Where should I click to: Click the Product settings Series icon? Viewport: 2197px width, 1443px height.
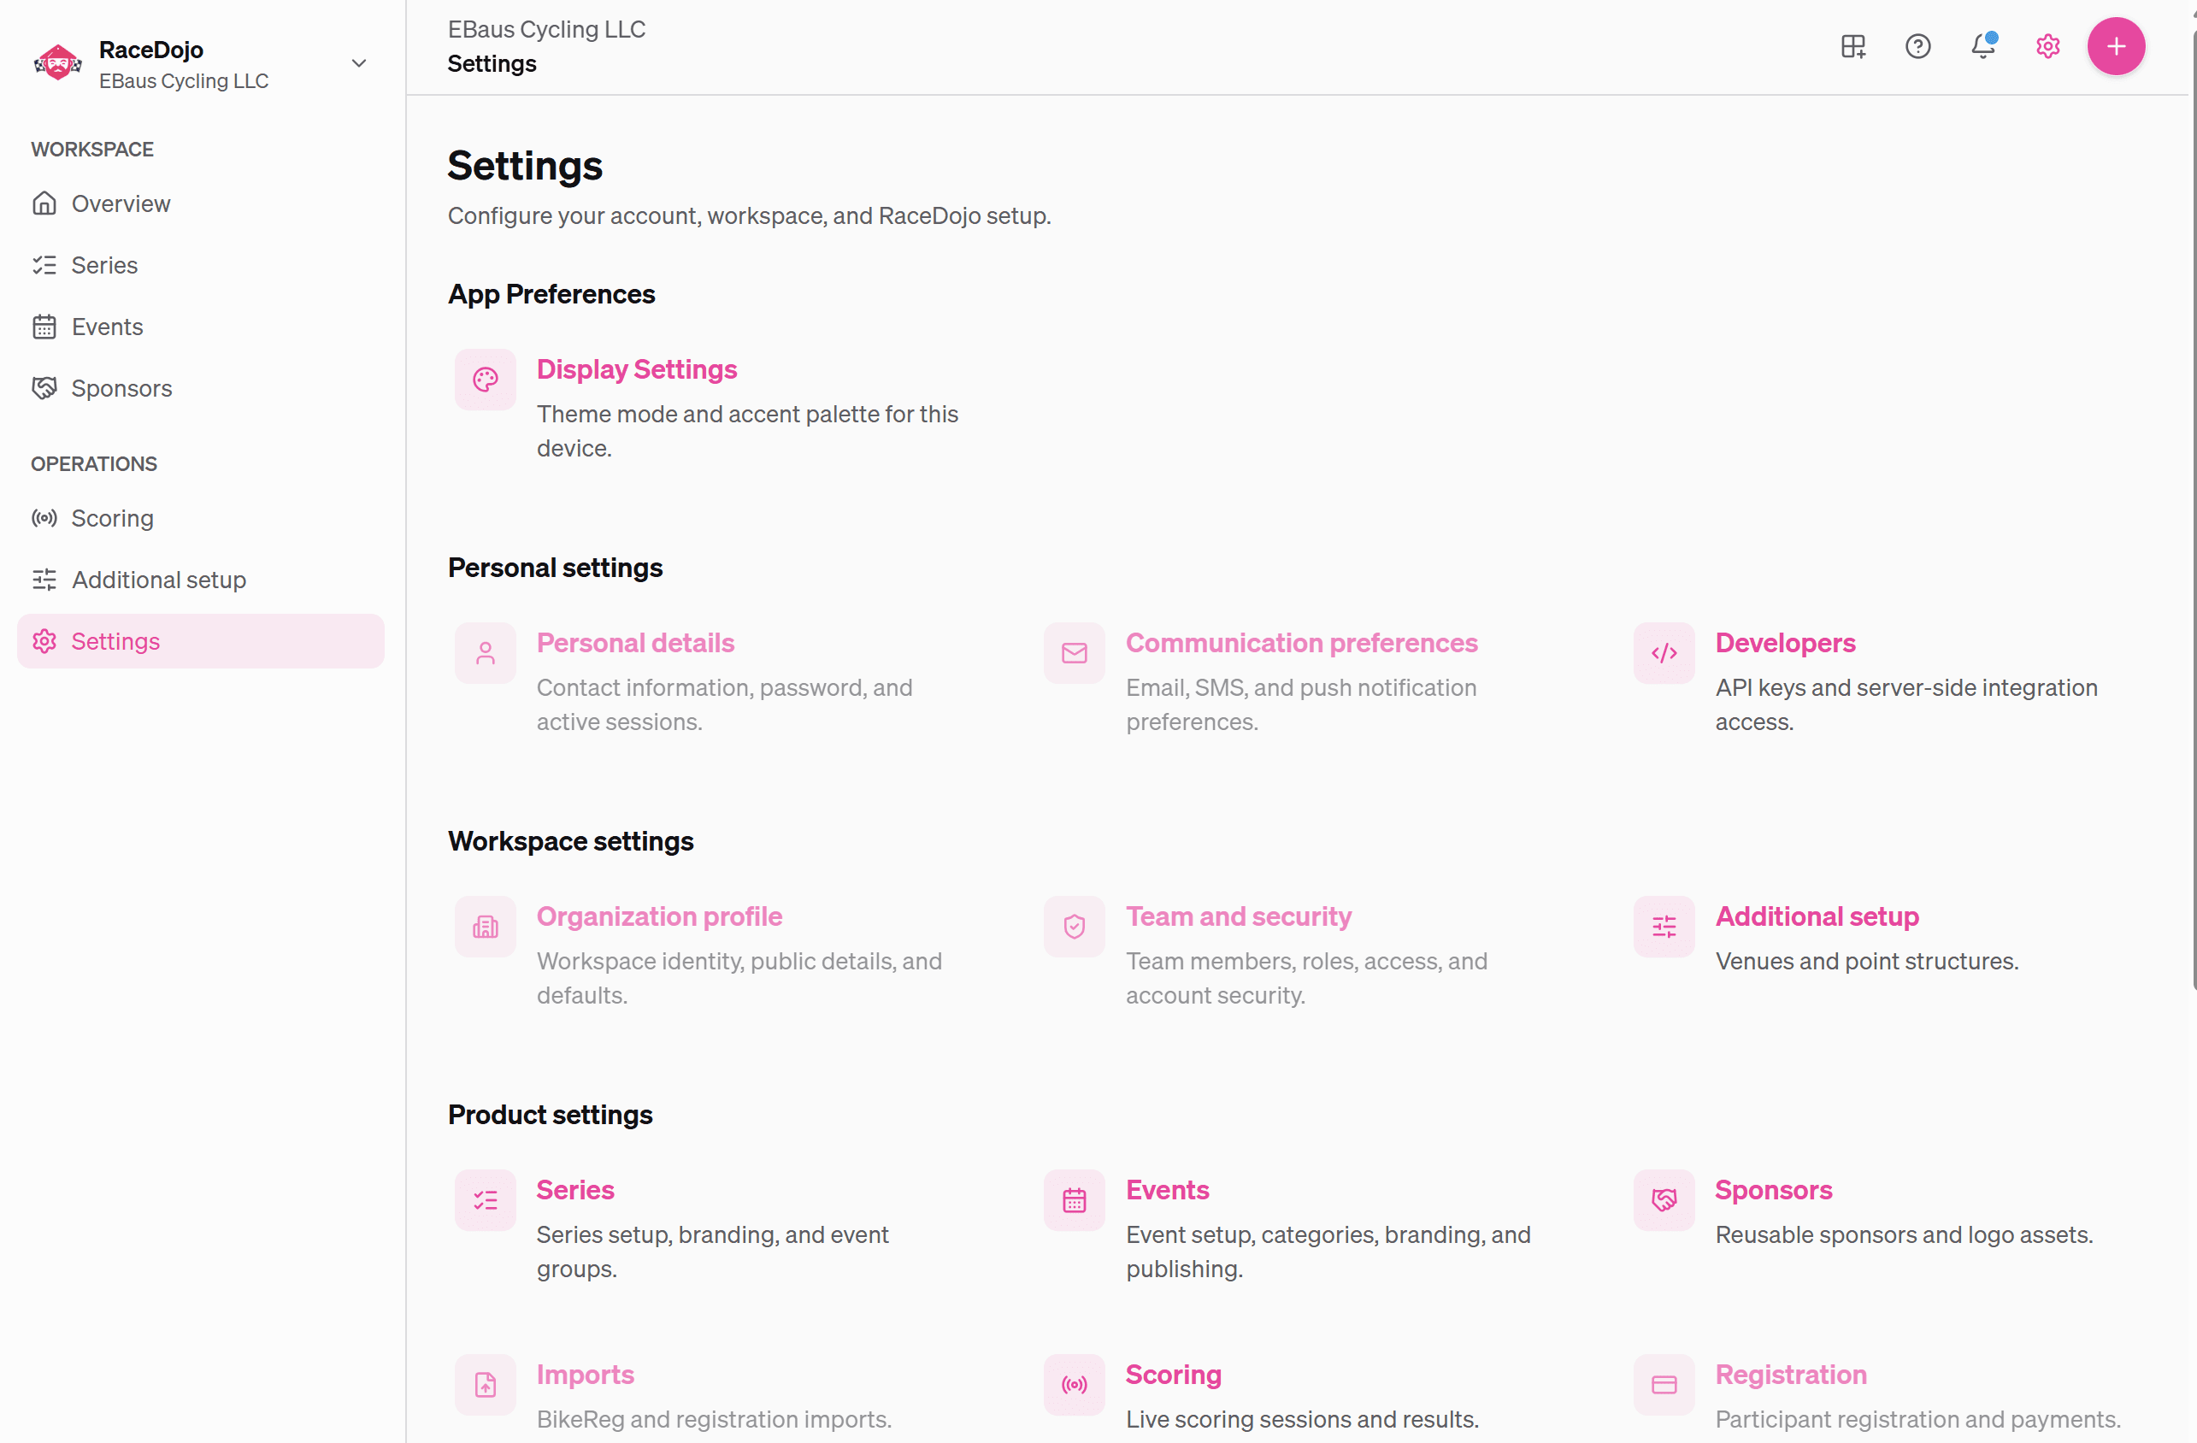click(486, 1200)
